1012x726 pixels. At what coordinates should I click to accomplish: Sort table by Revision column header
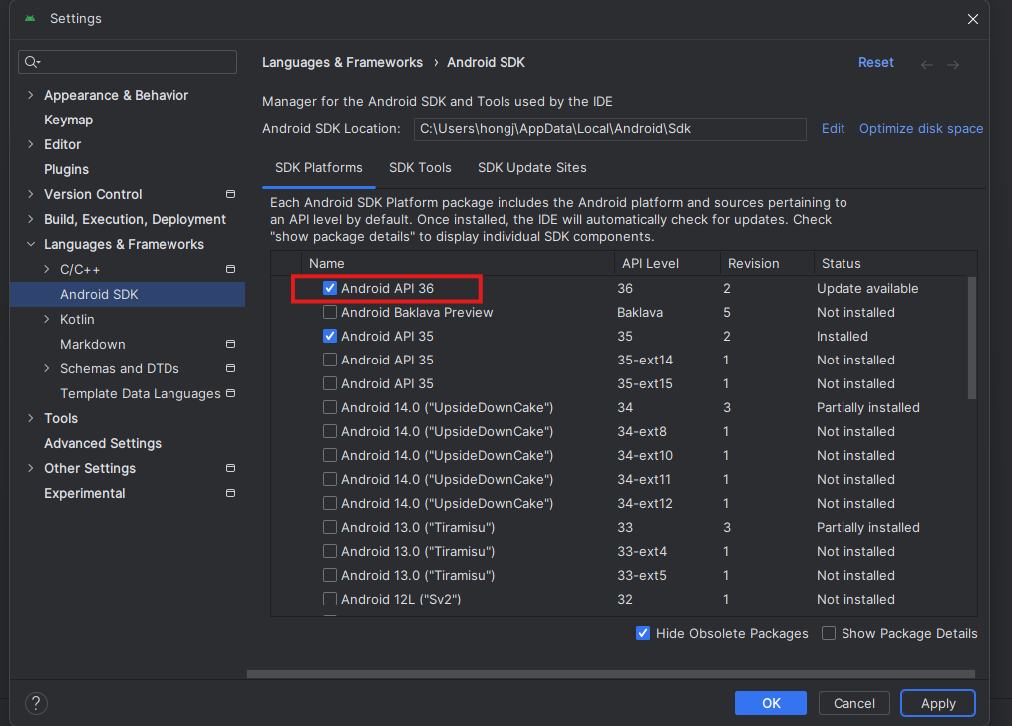click(767, 263)
